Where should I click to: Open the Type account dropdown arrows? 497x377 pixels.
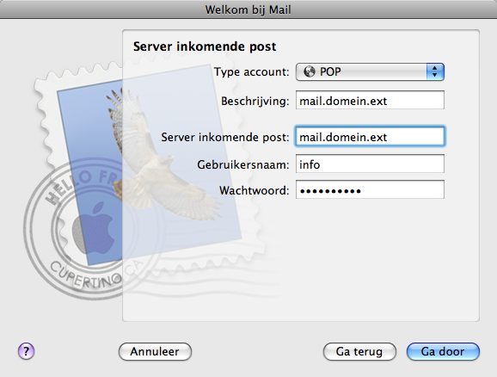[435, 71]
